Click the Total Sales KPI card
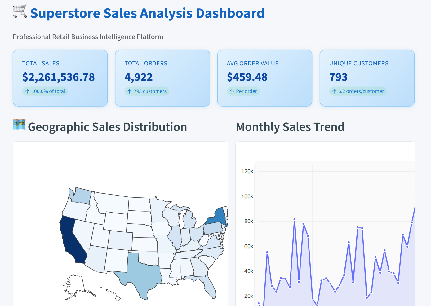 click(60, 78)
